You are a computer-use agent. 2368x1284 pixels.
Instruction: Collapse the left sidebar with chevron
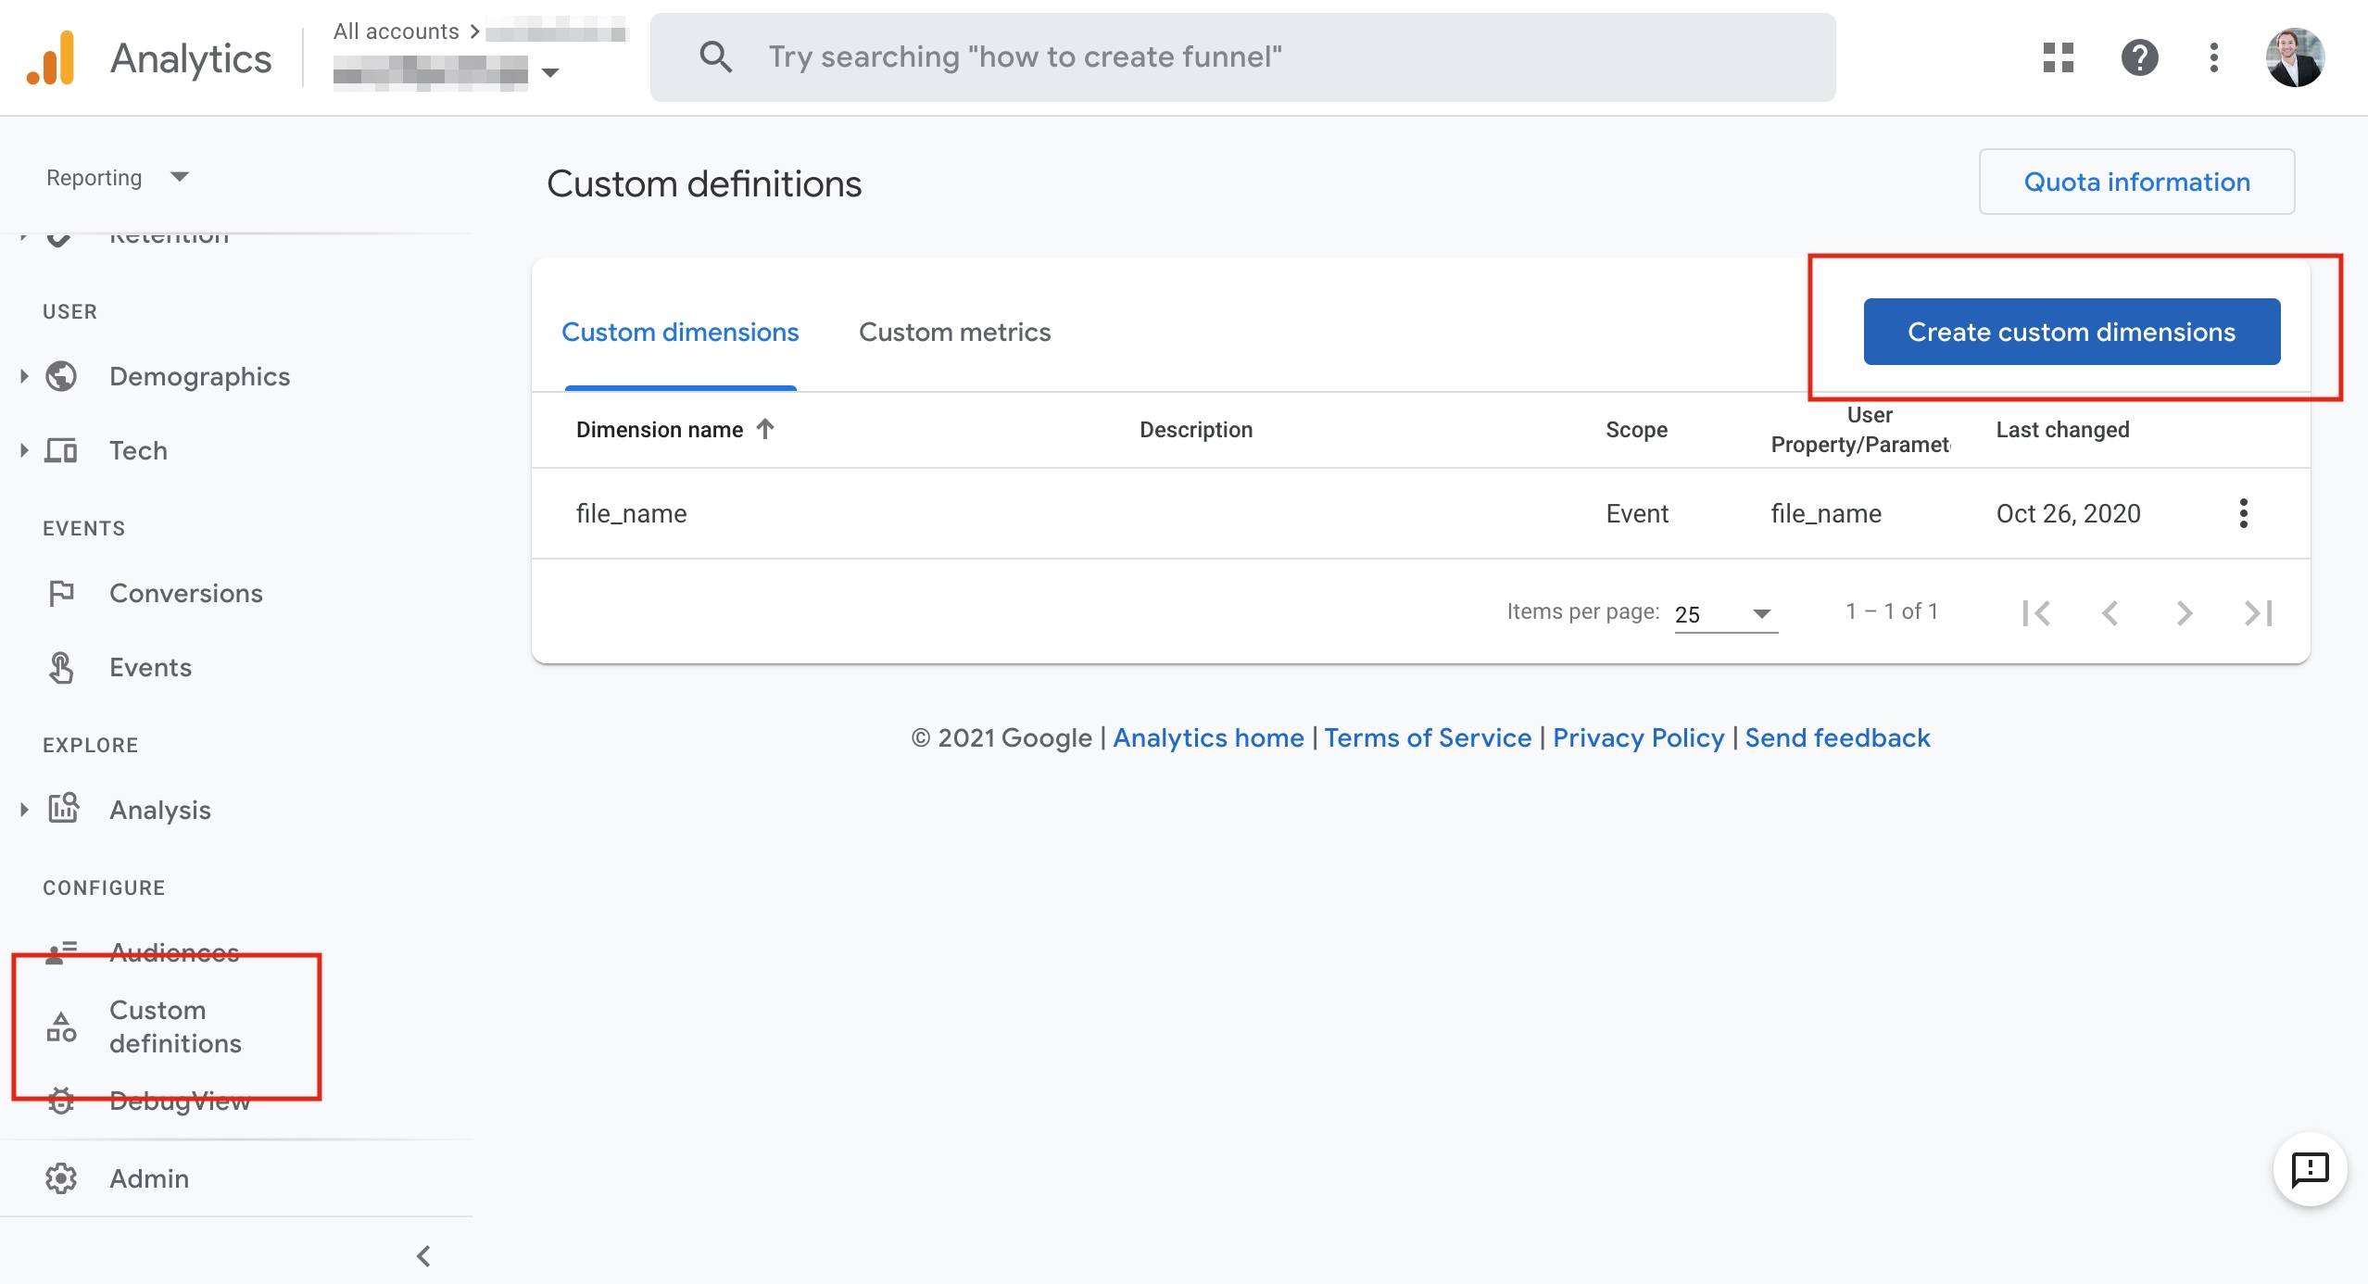click(x=423, y=1256)
